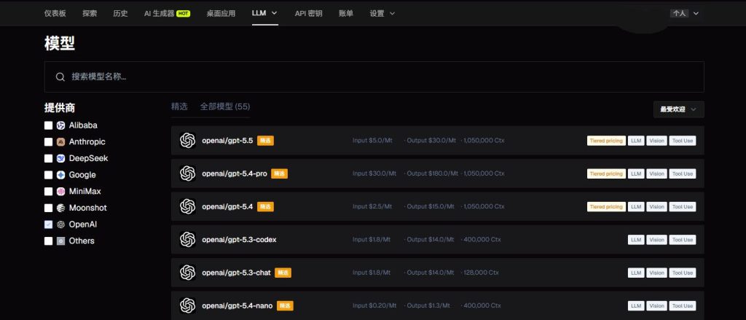Viewport: 746px width, 320px height.
Task: Go to 仪表板 in top navigation
Action: tap(55, 13)
